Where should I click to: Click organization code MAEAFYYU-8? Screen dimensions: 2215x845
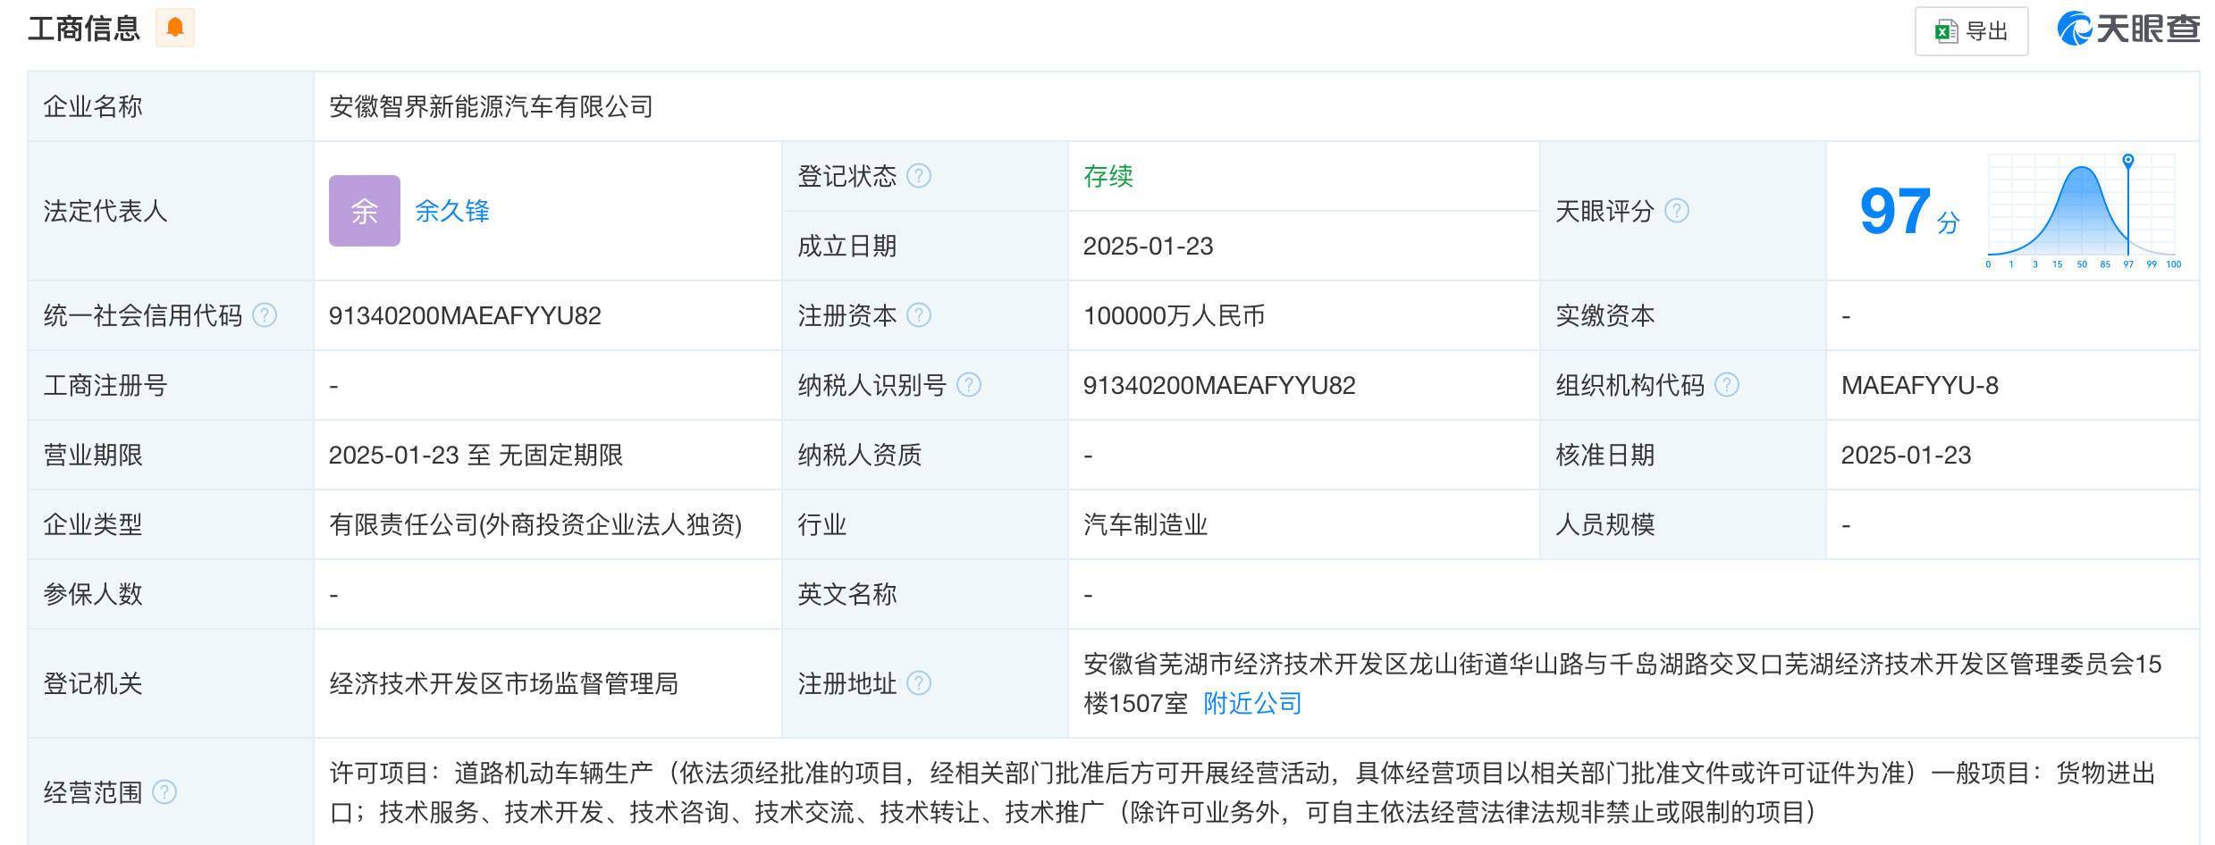coord(1920,386)
